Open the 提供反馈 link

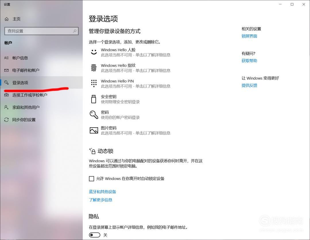tap(249, 85)
